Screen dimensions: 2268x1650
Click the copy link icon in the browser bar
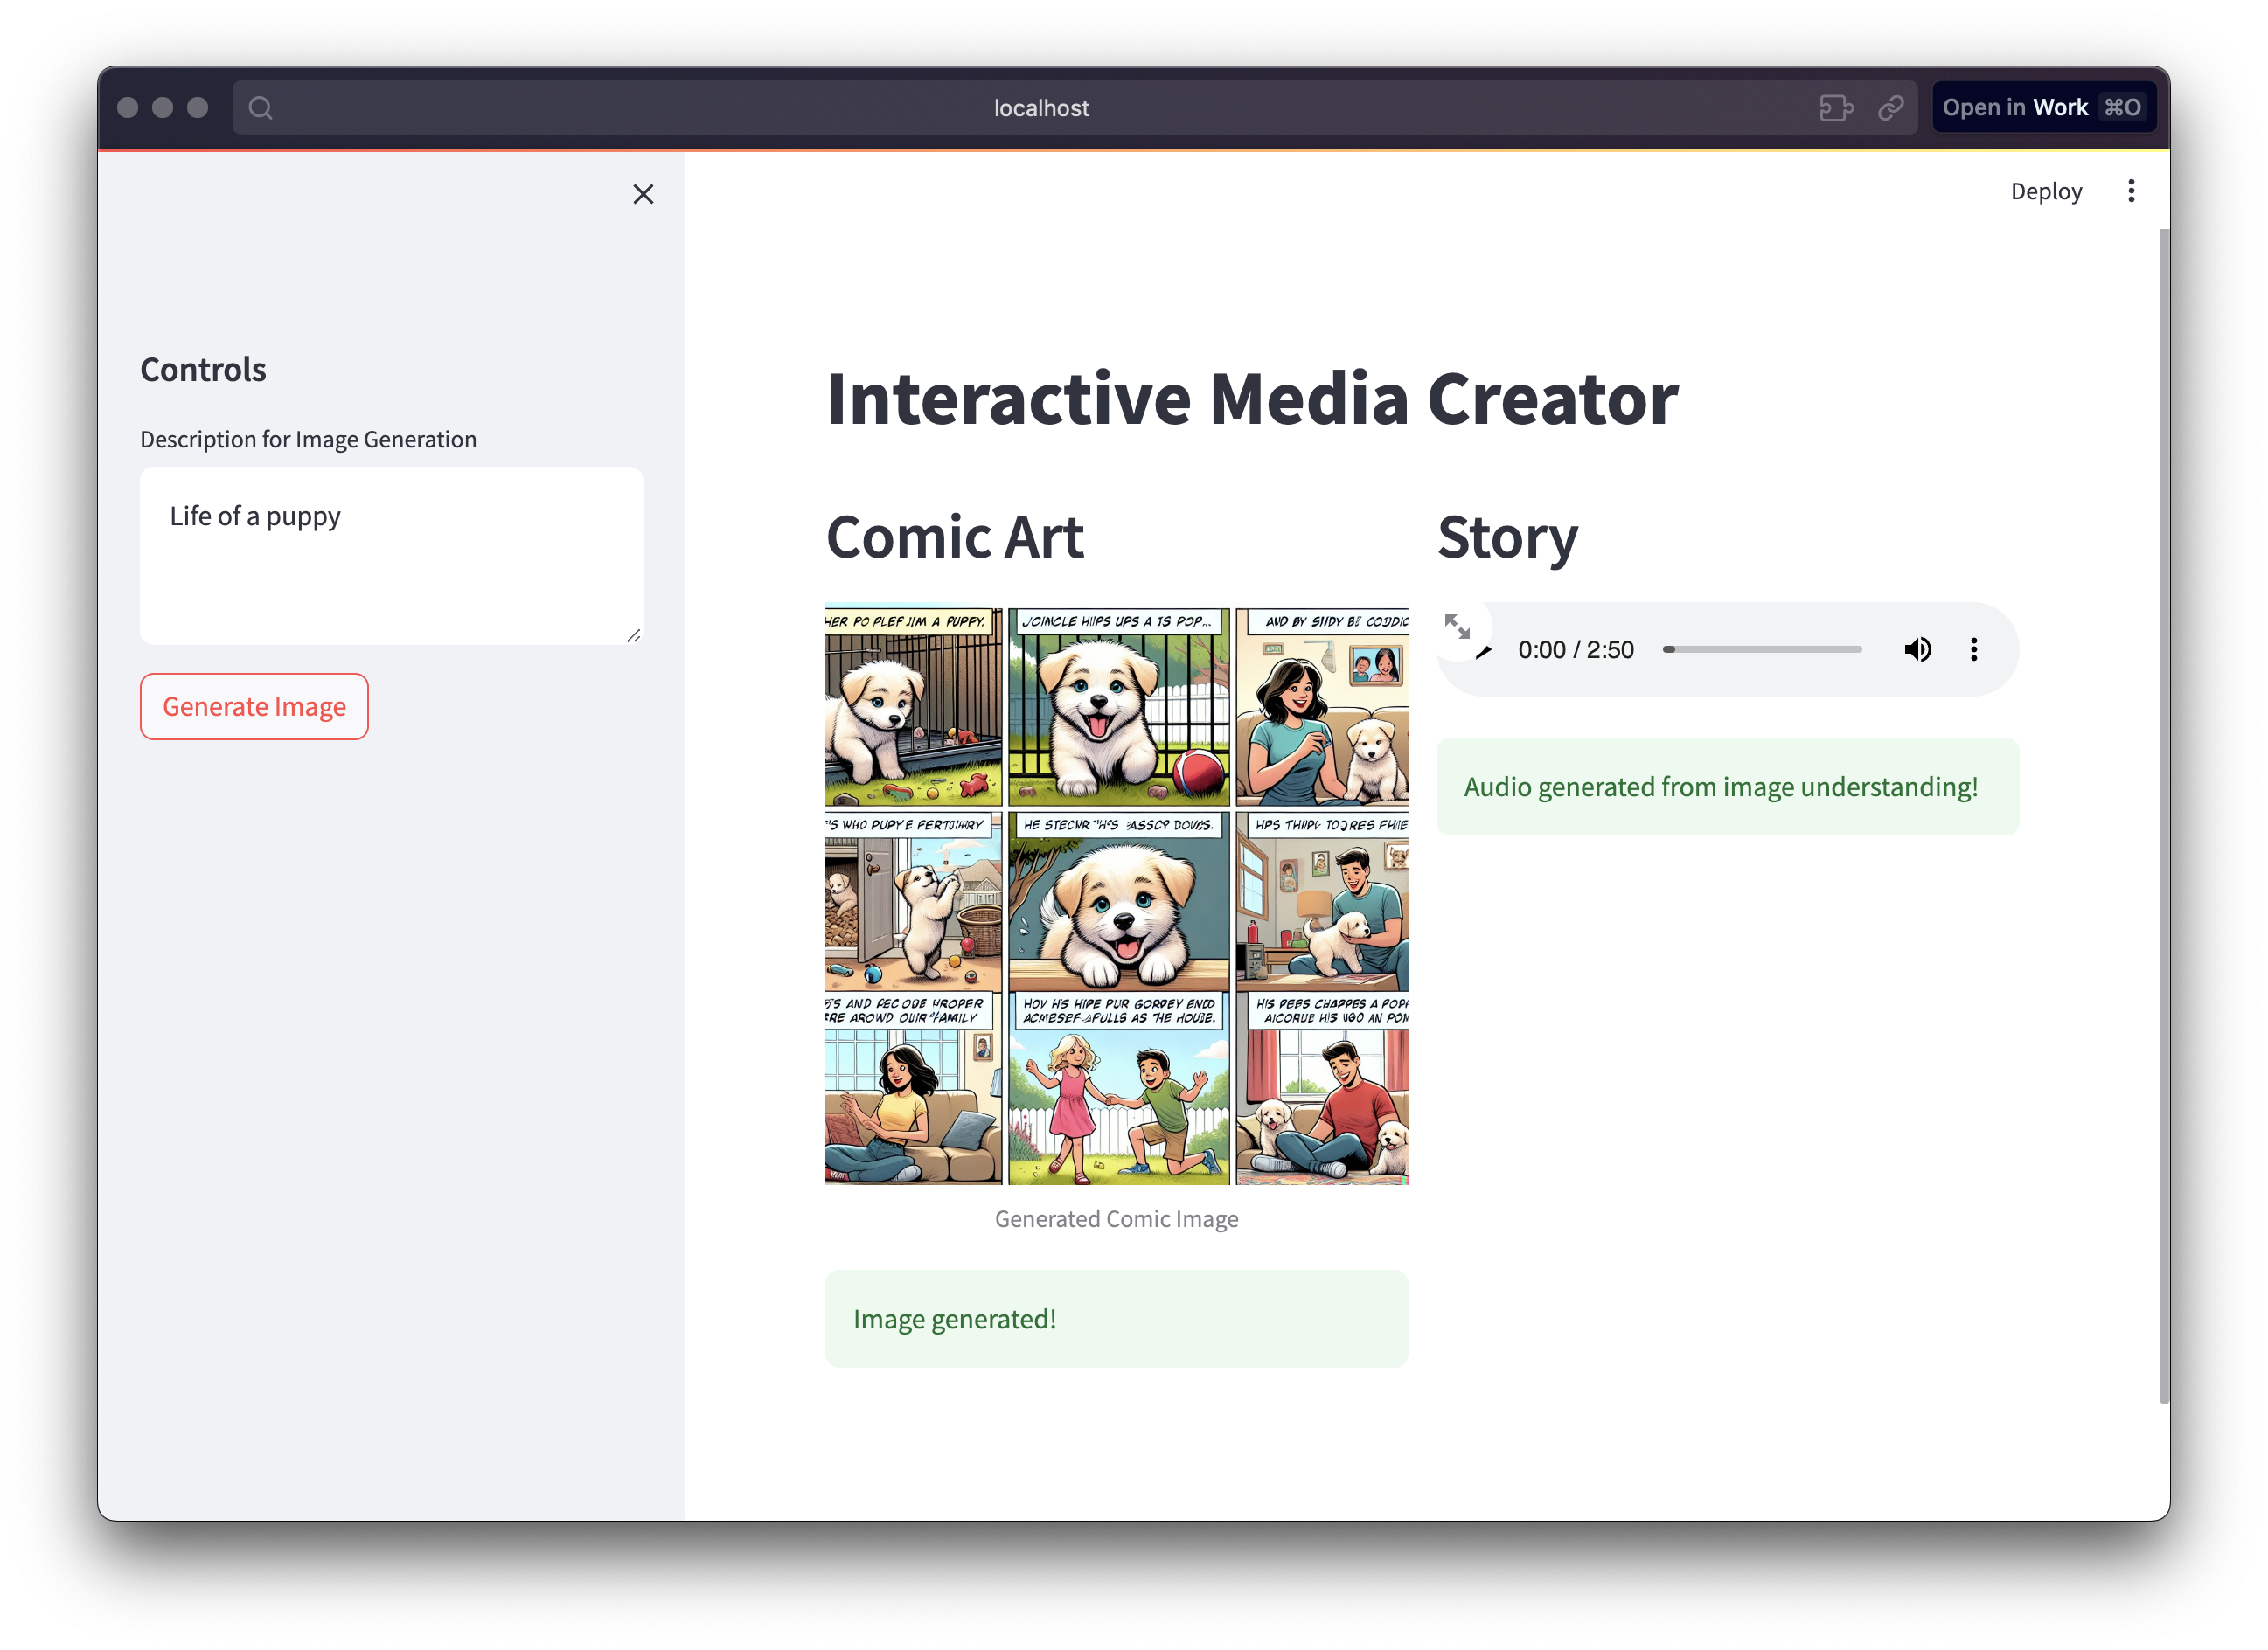pyautogui.click(x=1890, y=108)
